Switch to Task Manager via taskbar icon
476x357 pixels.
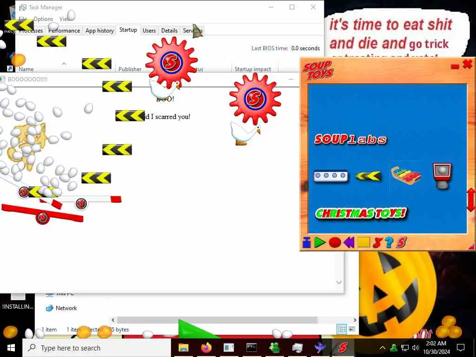click(297, 348)
